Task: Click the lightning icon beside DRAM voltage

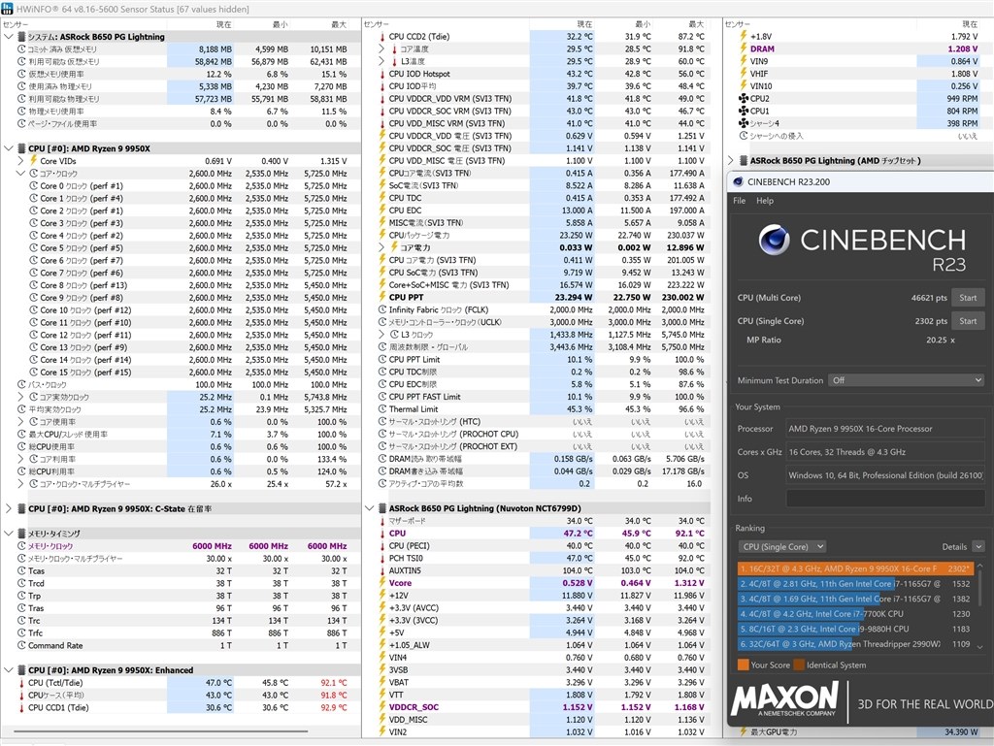Action: [x=743, y=49]
